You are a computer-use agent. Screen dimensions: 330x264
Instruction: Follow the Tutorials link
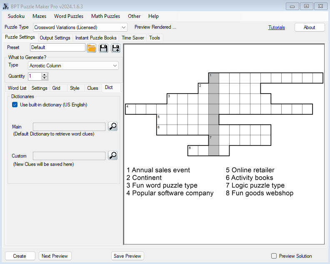277,27
